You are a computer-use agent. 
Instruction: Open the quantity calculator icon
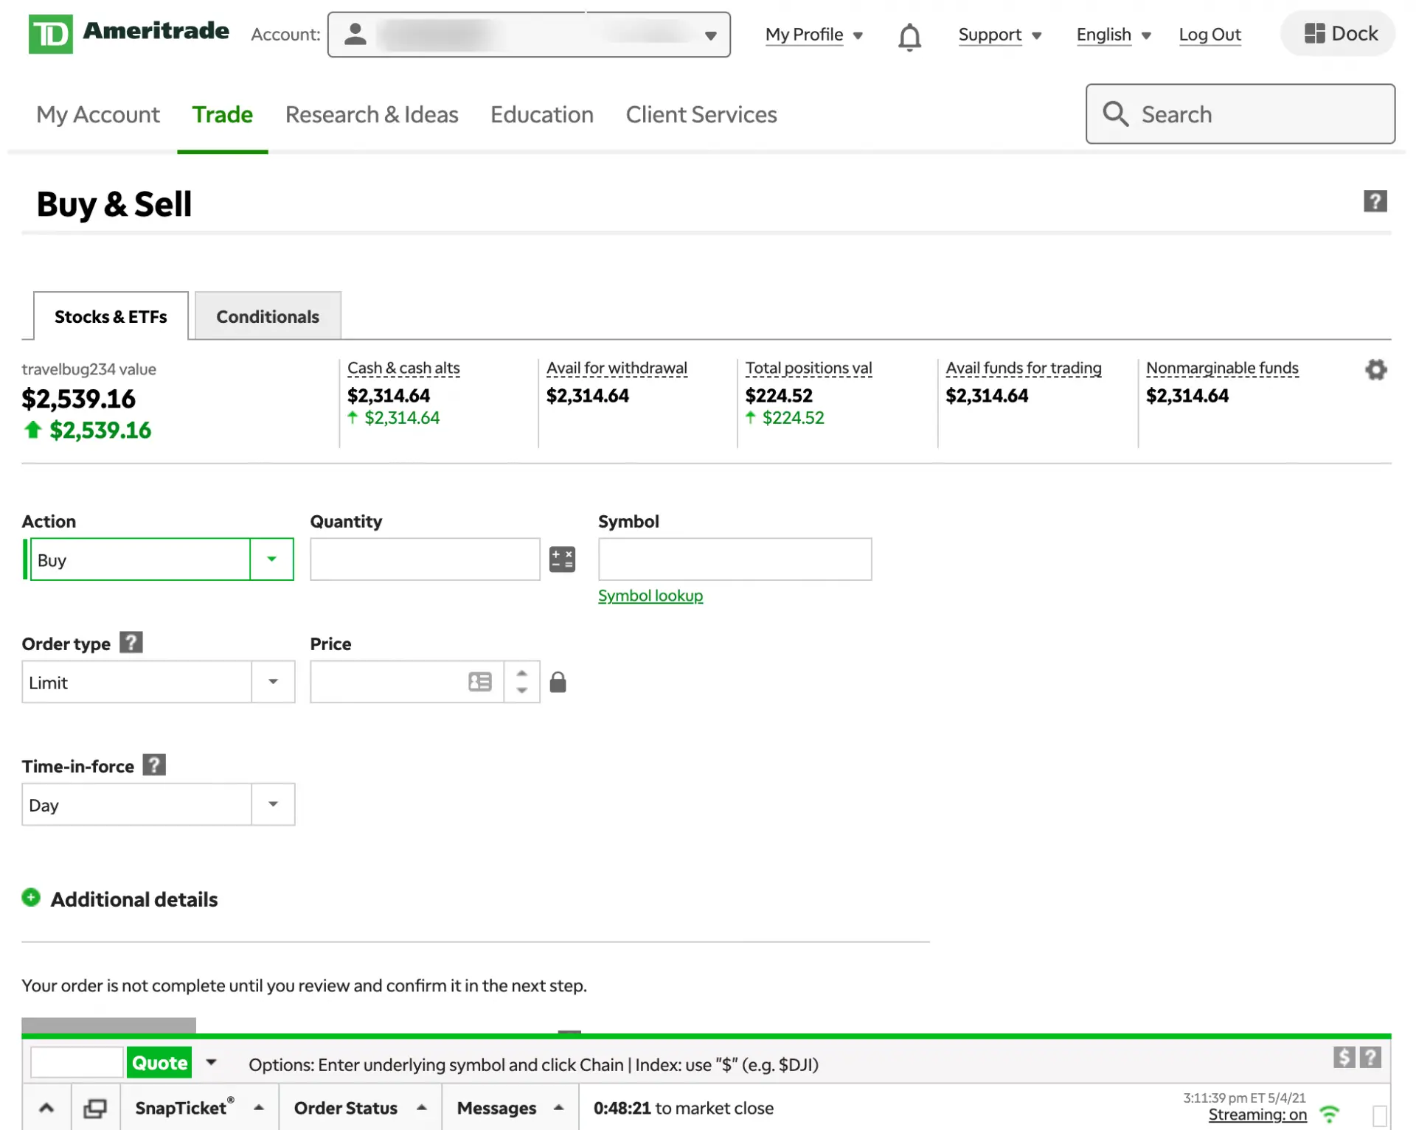point(562,559)
